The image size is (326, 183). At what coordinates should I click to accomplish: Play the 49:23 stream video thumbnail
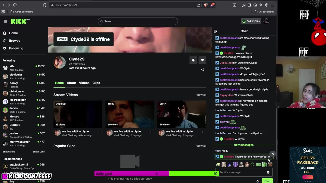click(130, 114)
